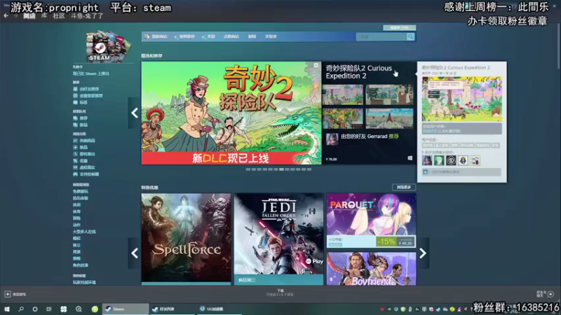Open Massively Multiplayer genre link in sidebar

point(84,232)
